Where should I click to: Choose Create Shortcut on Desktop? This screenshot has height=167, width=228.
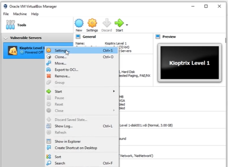82,148
